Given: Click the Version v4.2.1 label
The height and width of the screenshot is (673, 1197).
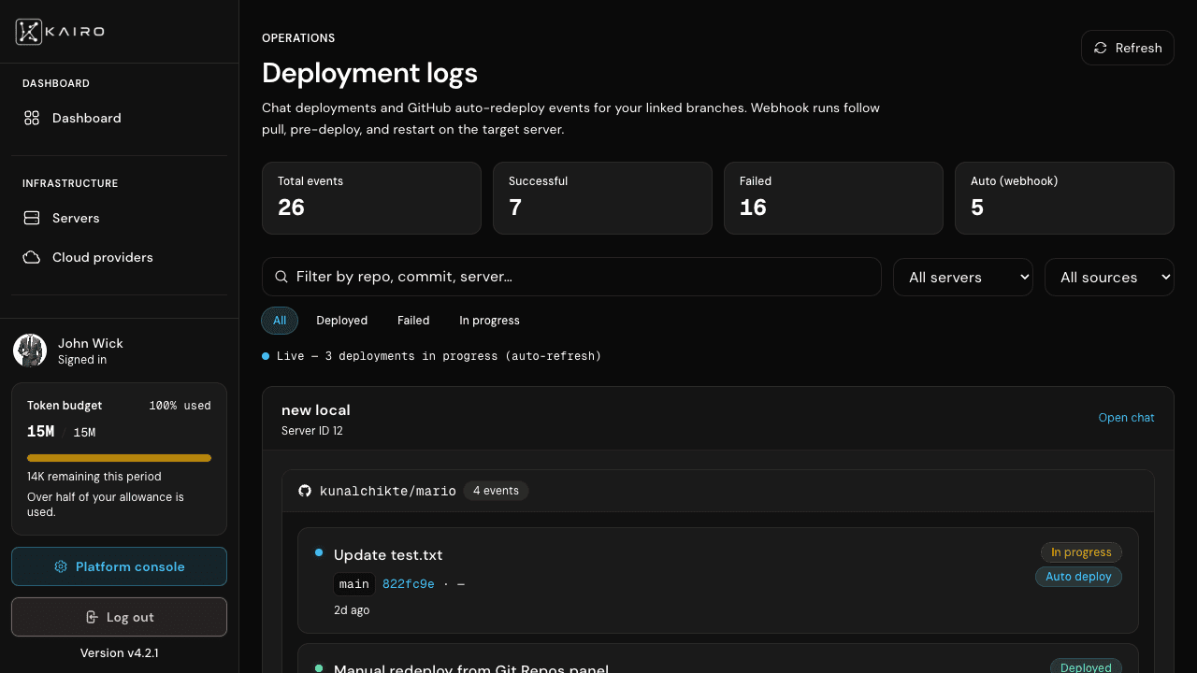Looking at the screenshot, I should pyautogui.click(x=120, y=652).
